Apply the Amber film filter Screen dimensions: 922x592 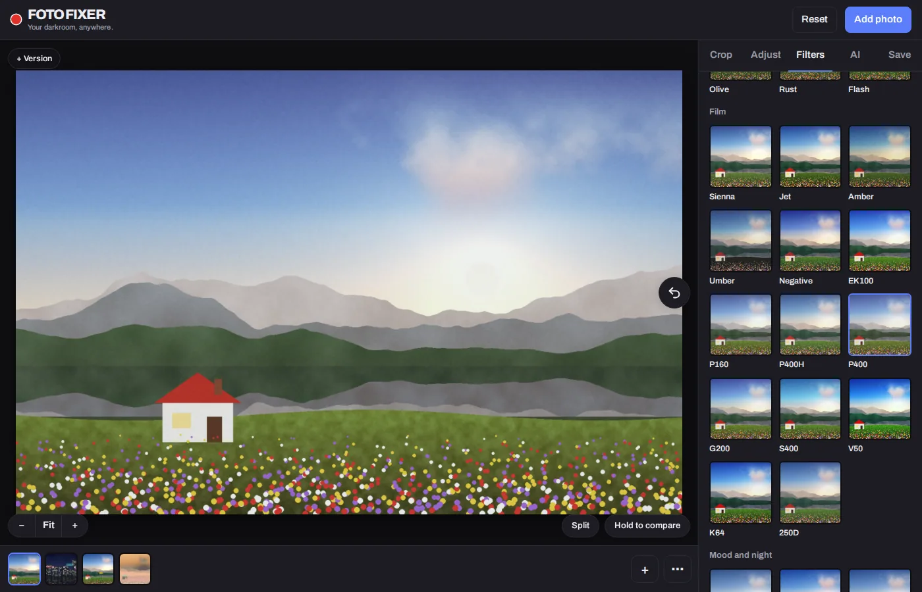[x=880, y=157]
